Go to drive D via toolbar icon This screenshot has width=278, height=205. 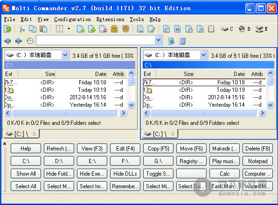click(x=244, y=29)
